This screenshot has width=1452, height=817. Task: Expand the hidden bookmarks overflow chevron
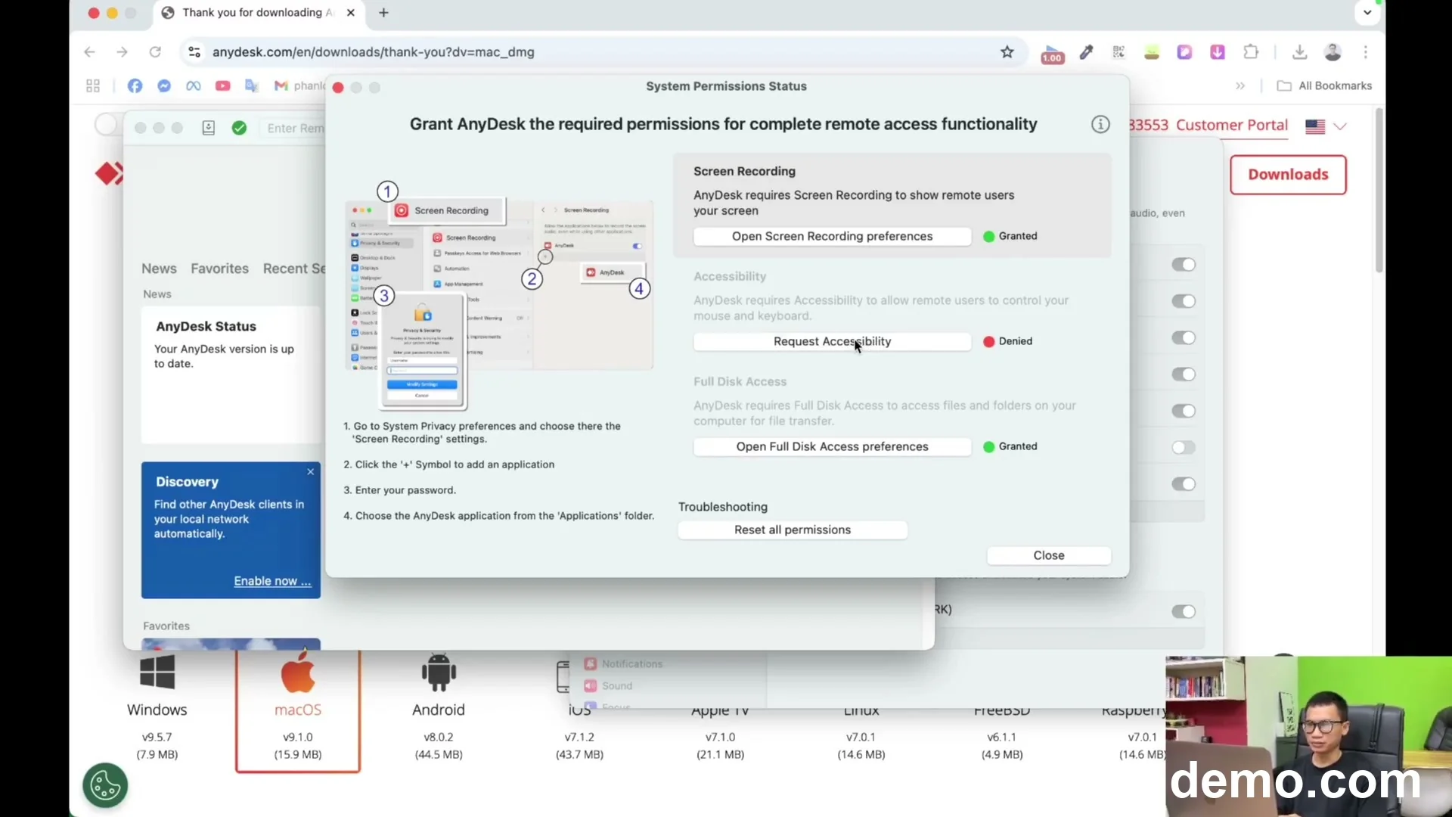point(1240,86)
